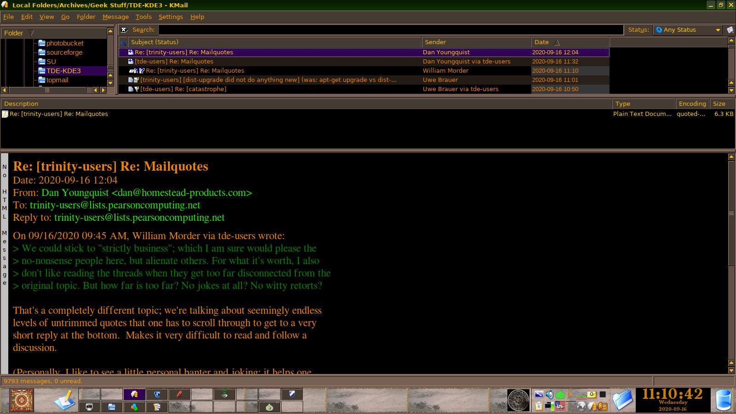
Task: Open the Folder menu
Action: click(86, 17)
